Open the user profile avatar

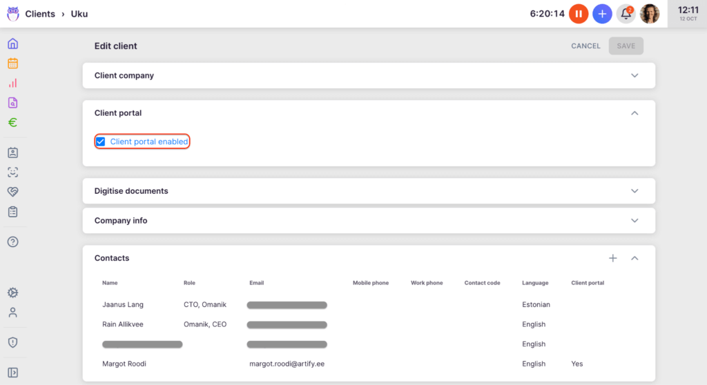tap(649, 14)
